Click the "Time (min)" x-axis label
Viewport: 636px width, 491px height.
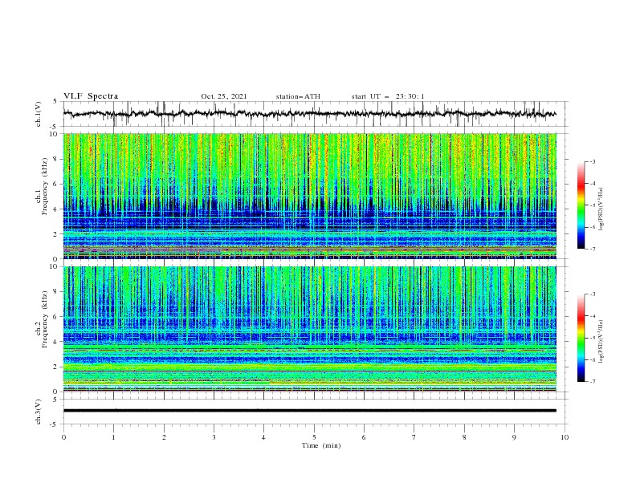[x=321, y=445]
